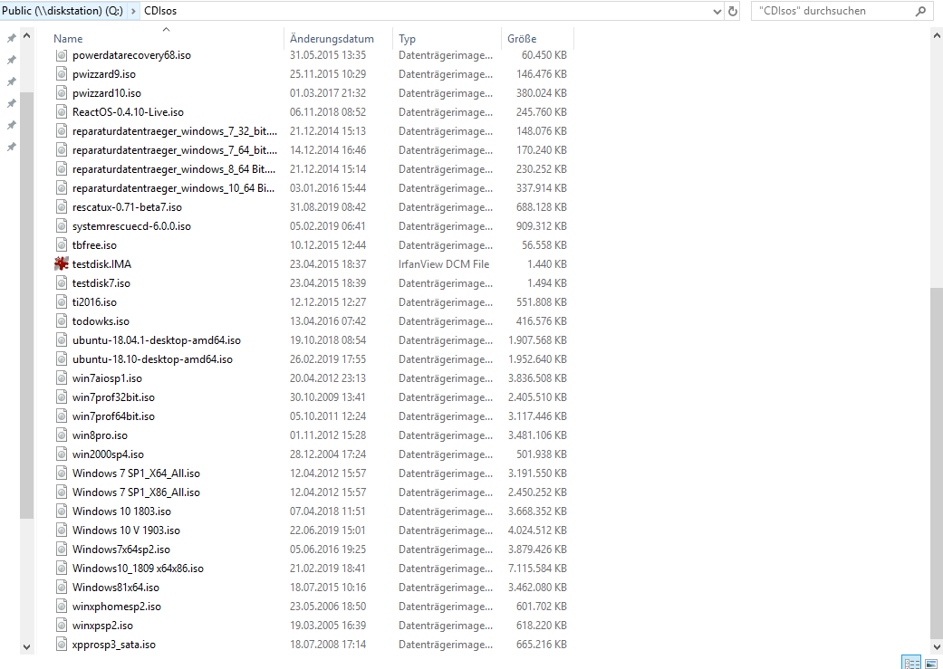Select Windows10_1809 x64x86.iso
943x669 pixels.
[x=138, y=568]
